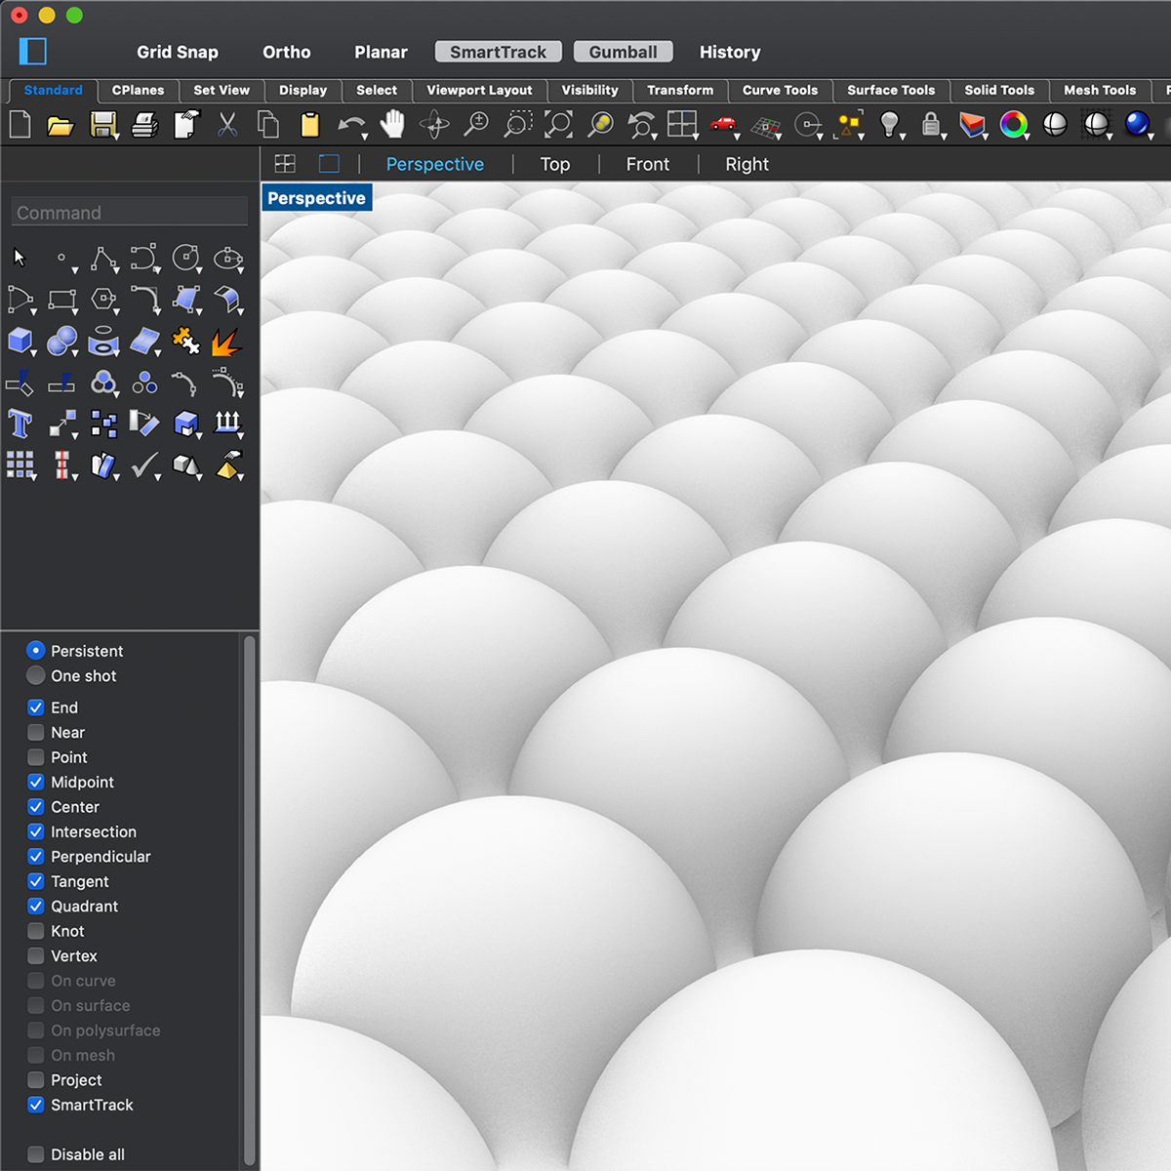This screenshot has height=1171, width=1171.
Task: Pick the Polyline drawing tool
Action: point(103,258)
